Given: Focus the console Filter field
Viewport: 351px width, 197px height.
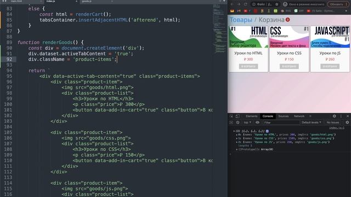Looking at the screenshot, I should (281, 123).
